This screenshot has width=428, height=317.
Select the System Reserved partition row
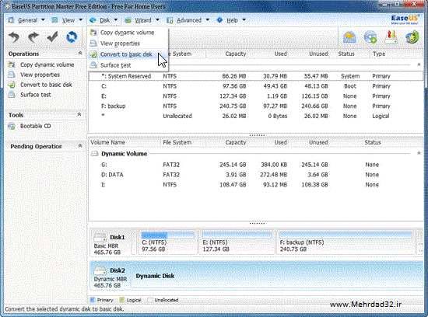tap(256, 76)
